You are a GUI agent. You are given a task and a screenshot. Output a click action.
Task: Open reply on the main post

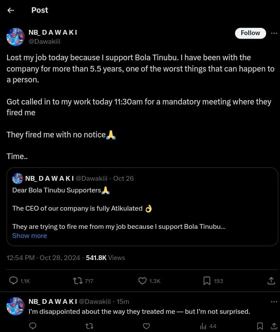click(x=13, y=281)
